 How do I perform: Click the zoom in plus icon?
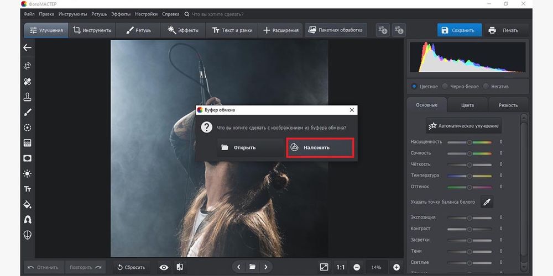397,267
